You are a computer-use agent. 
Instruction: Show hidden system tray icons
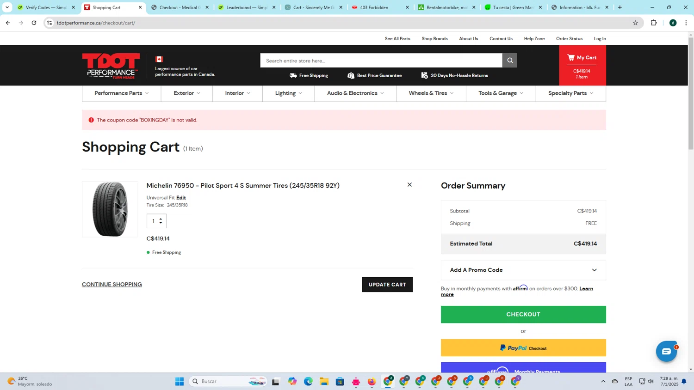pos(603,381)
